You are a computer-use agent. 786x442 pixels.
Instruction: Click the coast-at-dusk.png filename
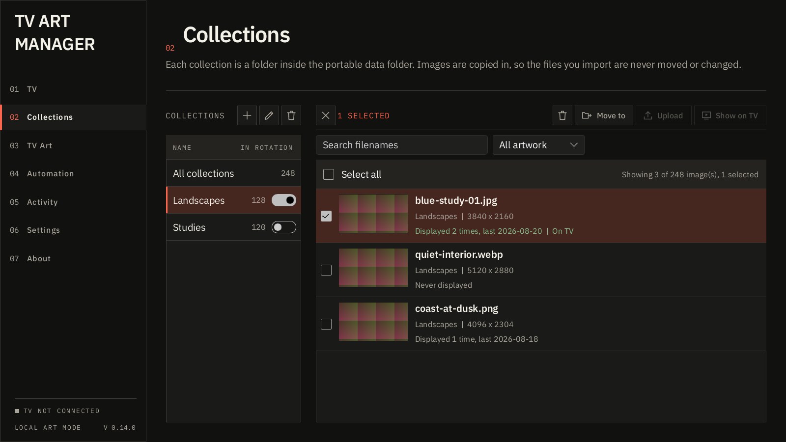(x=456, y=308)
